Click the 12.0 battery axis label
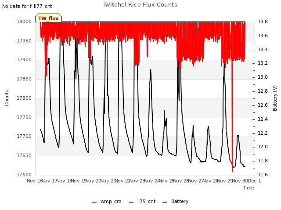Screen dimensions: 281x210 (263, 147)
